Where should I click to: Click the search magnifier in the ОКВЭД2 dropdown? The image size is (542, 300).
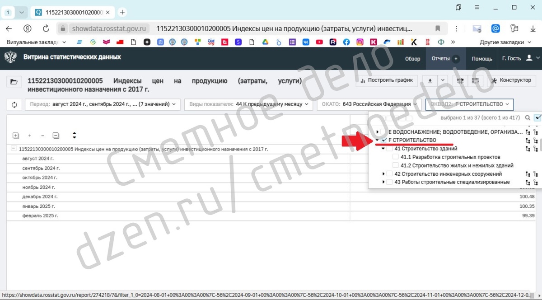[x=528, y=117]
